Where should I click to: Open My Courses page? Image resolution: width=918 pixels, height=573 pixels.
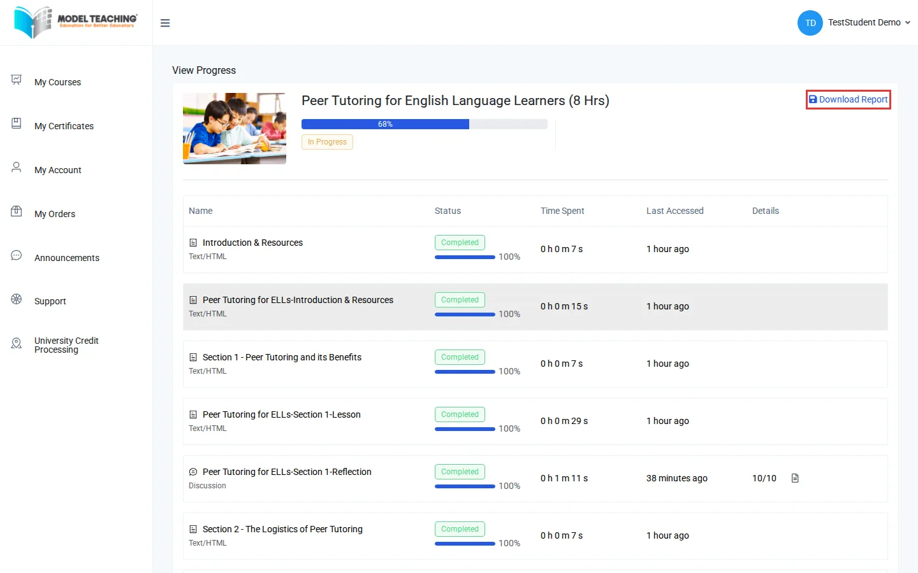pyautogui.click(x=57, y=82)
